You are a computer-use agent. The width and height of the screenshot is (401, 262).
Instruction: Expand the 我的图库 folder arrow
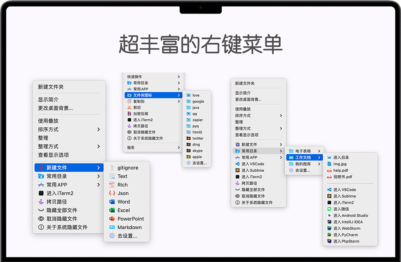(x=319, y=164)
